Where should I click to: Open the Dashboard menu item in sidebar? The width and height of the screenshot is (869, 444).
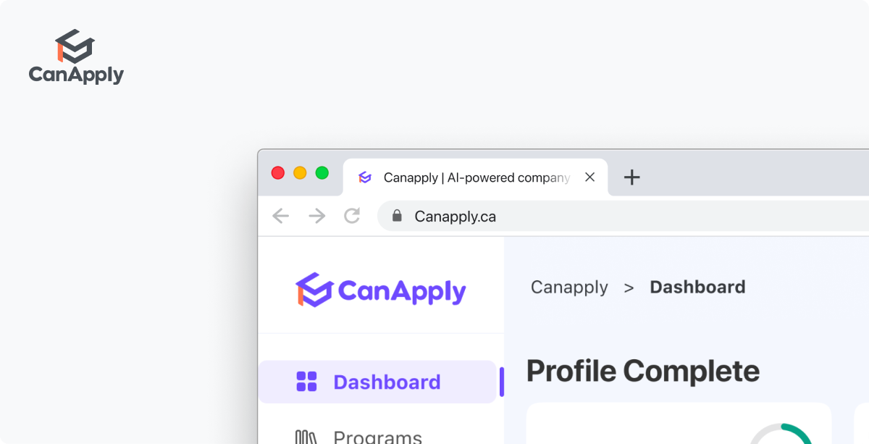[386, 381]
